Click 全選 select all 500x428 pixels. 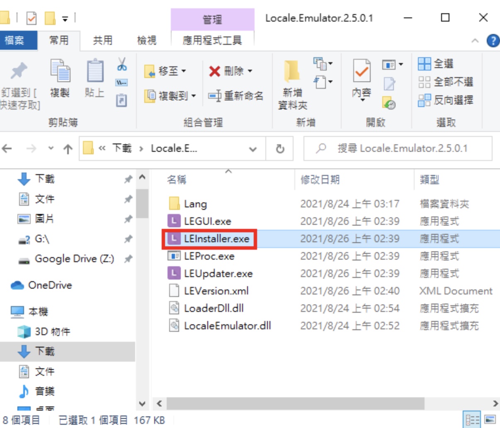pyautogui.click(x=436, y=63)
